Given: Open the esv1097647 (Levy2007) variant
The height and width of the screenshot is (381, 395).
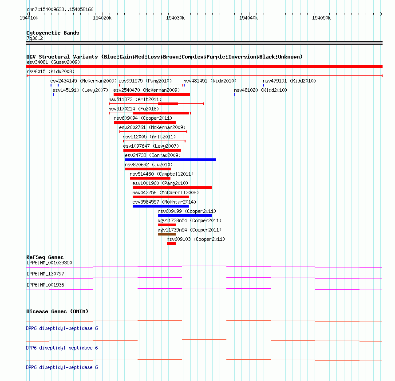Looking at the screenshot, I should (x=151, y=146).
